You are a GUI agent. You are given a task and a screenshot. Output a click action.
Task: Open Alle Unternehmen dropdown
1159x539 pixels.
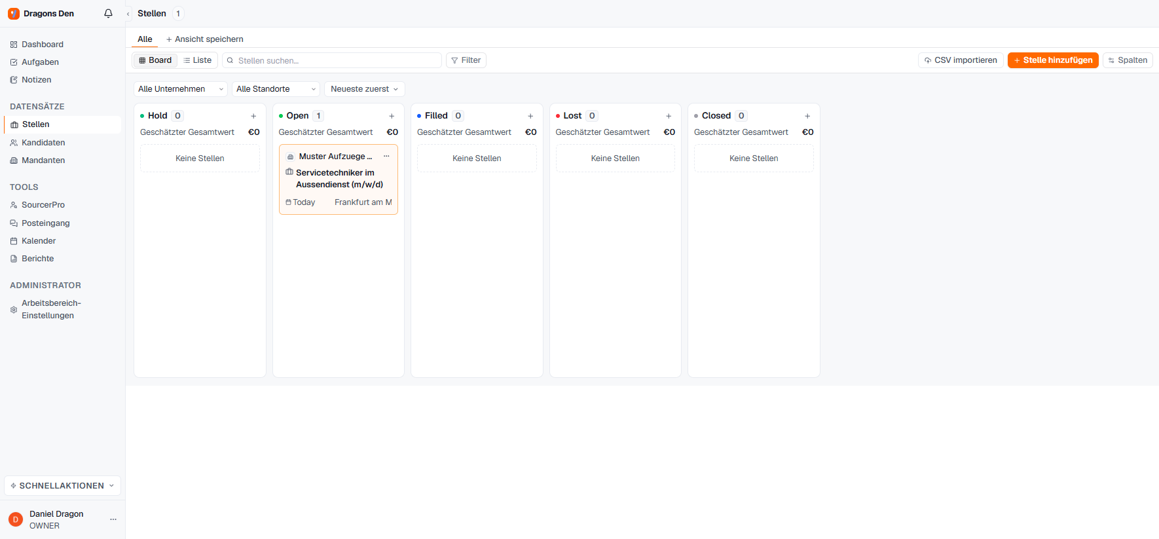(181, 89)
